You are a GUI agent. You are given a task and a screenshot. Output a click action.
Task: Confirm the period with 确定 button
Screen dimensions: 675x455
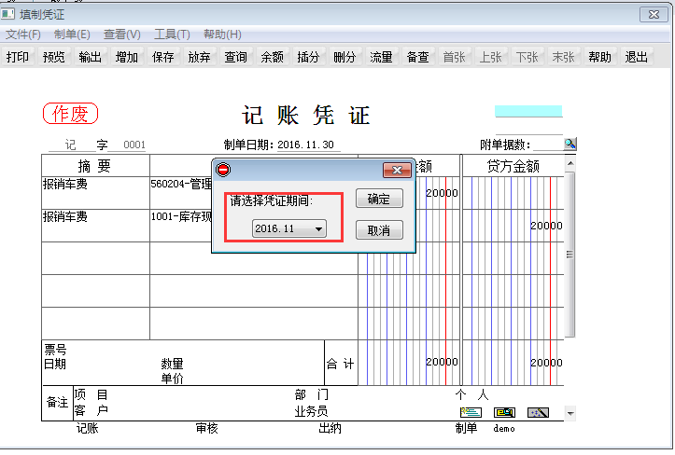point(379,199)
